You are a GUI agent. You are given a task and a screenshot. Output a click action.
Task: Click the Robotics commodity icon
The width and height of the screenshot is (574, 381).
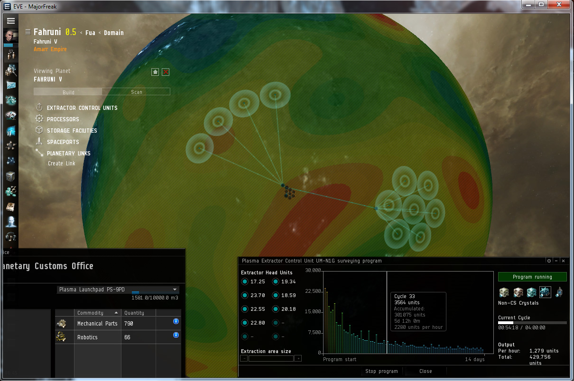[62, 337]
